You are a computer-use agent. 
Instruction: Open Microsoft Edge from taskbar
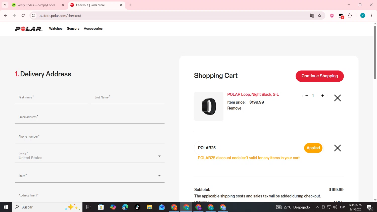pos(125,207)
